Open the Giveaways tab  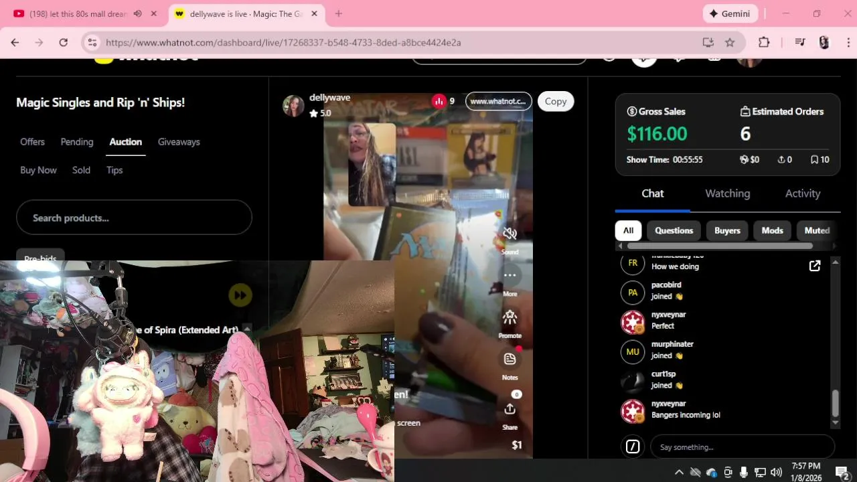click(179, 142)
